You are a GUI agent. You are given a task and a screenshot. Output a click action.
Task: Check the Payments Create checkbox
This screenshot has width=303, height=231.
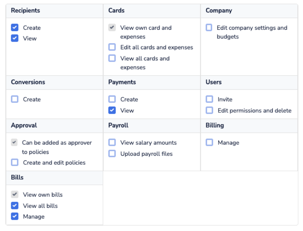pos(112,99)
